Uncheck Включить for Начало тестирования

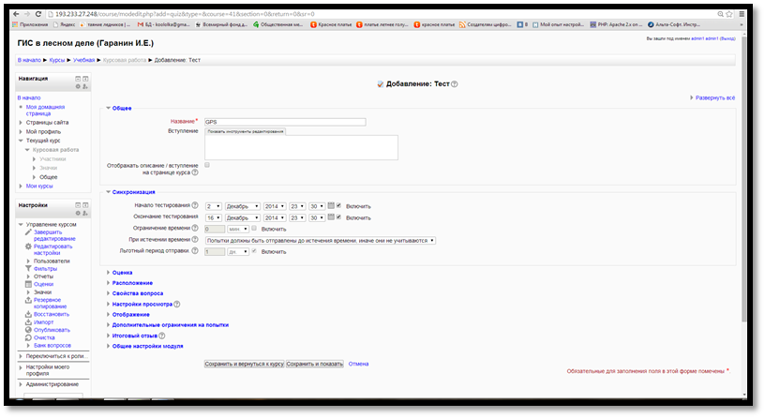[338, 205]
